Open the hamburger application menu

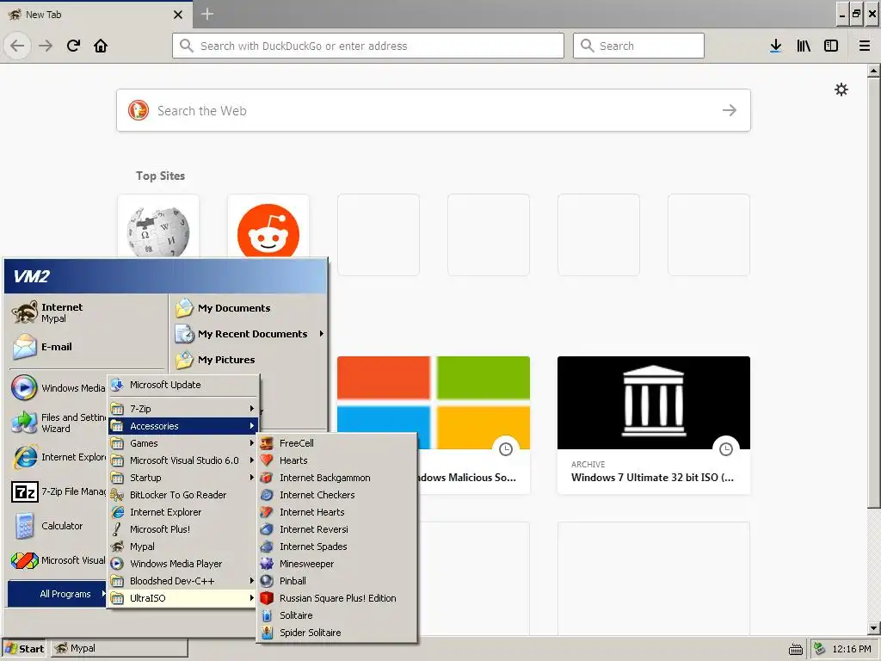point(865,46)
